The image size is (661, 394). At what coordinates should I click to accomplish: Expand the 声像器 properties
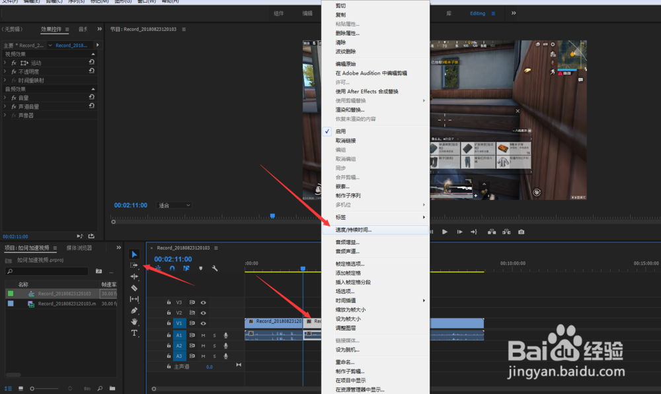pos(5,115)
